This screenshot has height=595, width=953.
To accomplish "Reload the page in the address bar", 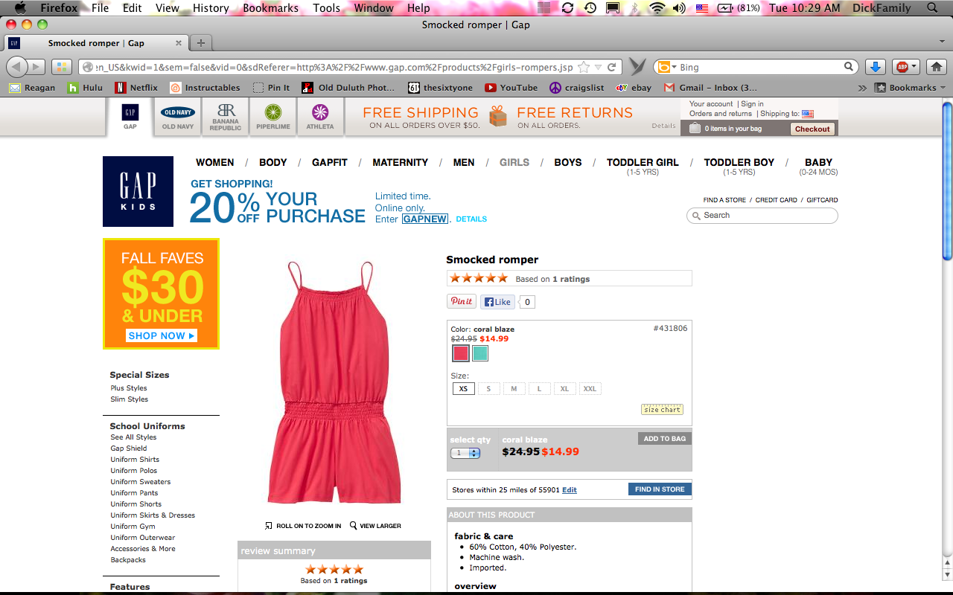I will [612, 67].
